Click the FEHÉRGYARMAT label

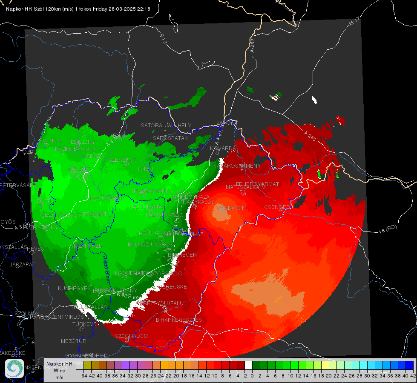[x=257, y=184]
